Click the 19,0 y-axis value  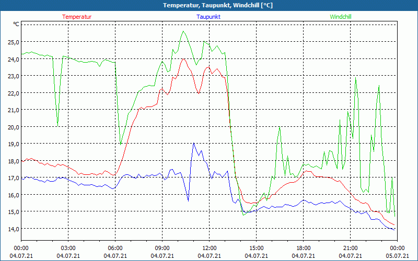[14, 144]
